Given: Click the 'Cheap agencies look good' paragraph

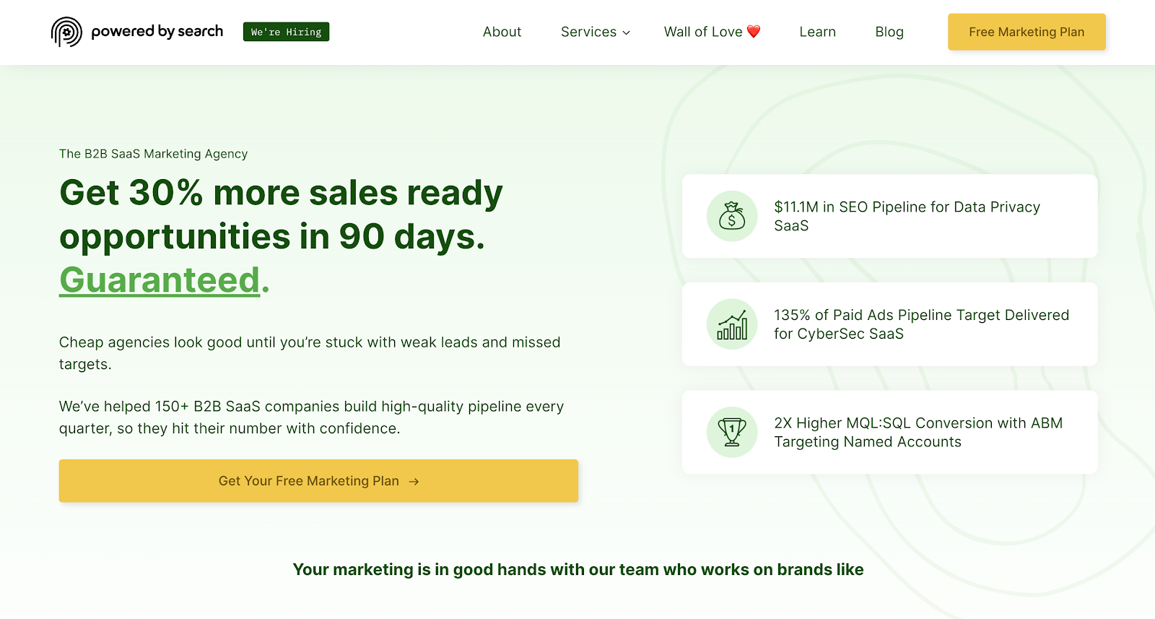Looking at the screenshot, I should 310,353.
